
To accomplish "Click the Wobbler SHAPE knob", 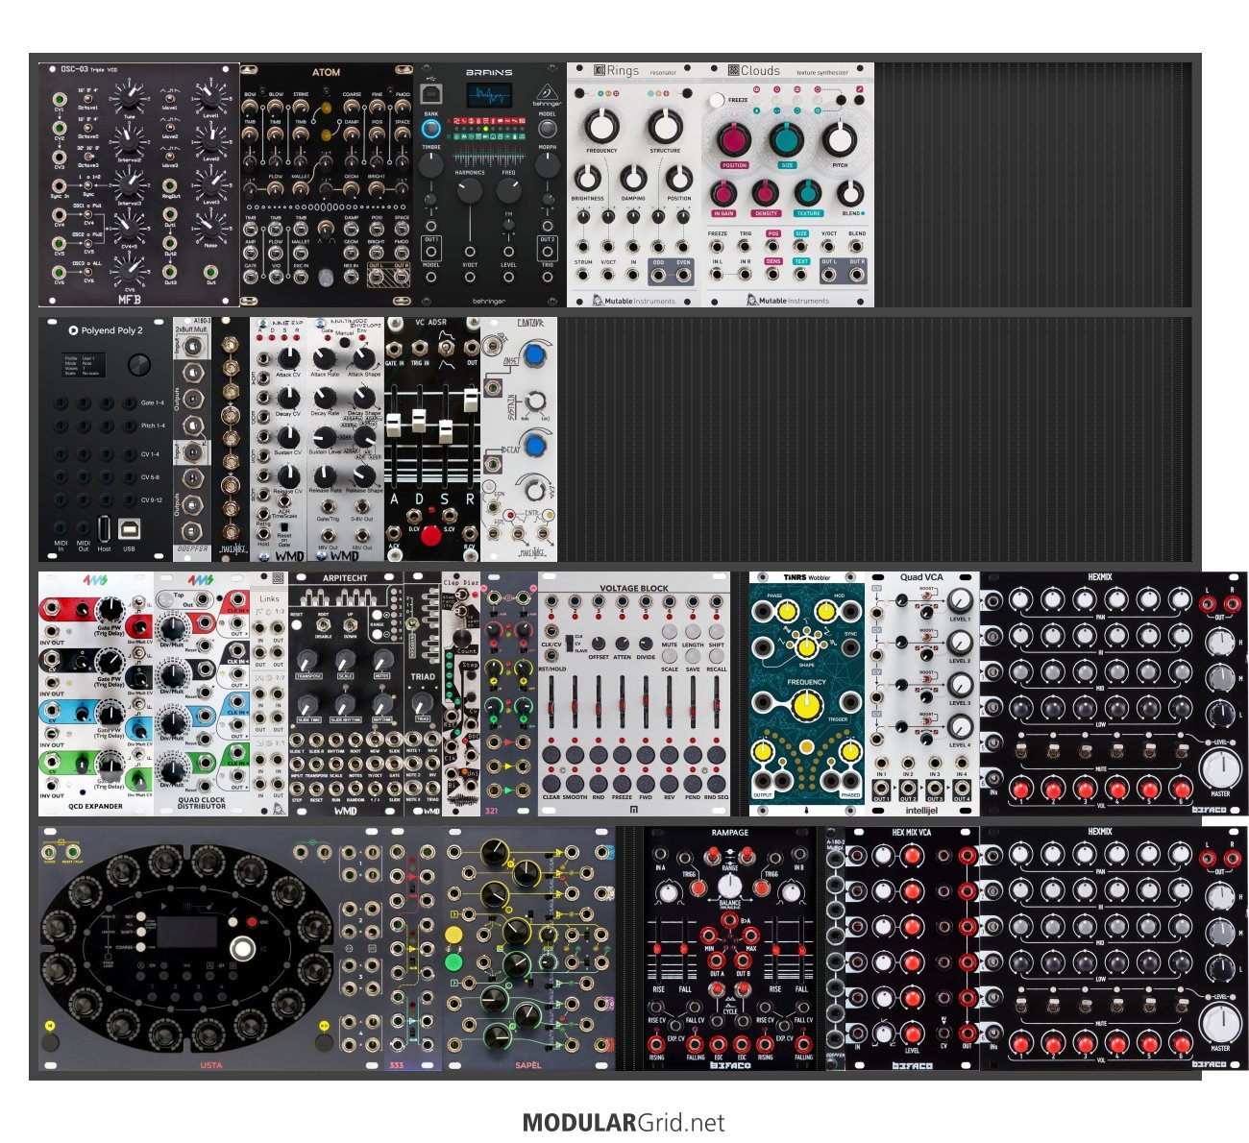I will 807,646.
